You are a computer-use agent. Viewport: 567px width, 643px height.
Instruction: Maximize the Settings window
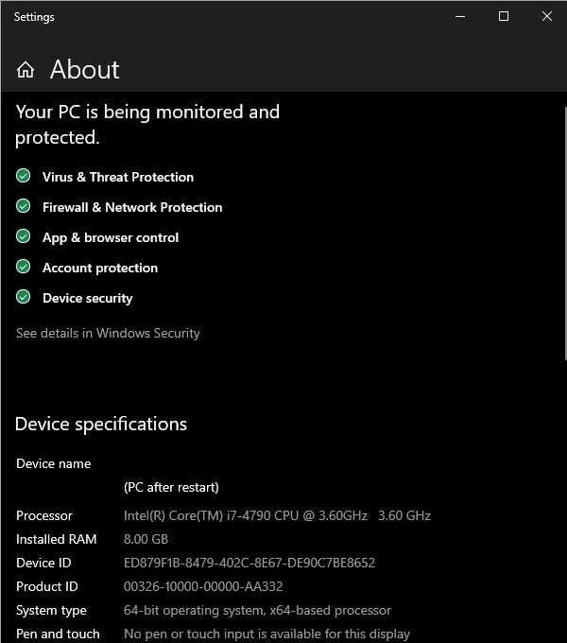pos(504,16)
